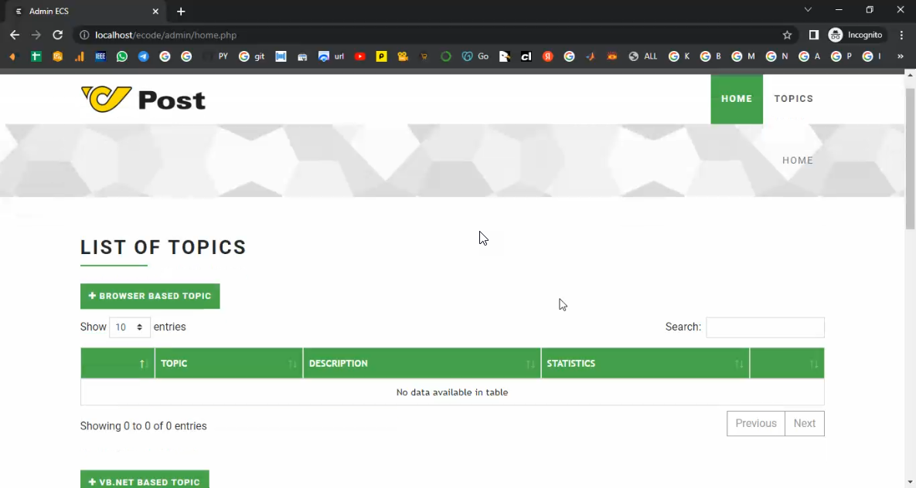Close the 'Admin ECS' tab
The height and width of the screenshot is (488, 916).
click(x=155, y=11)
